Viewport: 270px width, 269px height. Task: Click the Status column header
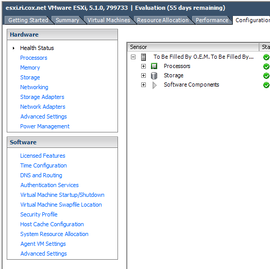click(x=265, y=47)
